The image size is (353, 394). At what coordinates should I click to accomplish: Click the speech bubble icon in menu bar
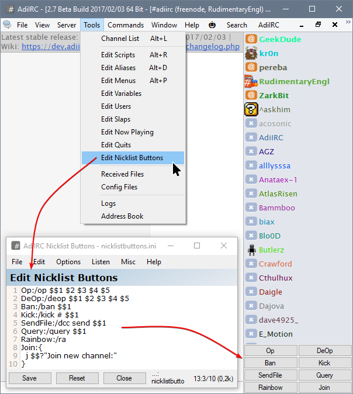point(7,25)
